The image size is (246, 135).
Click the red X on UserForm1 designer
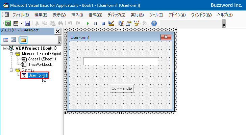tap(166, 37)
